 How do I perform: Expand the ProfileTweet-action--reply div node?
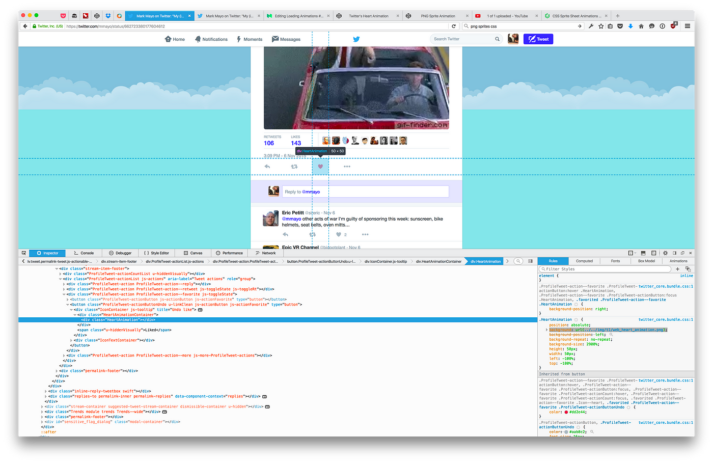click(64, 284)
